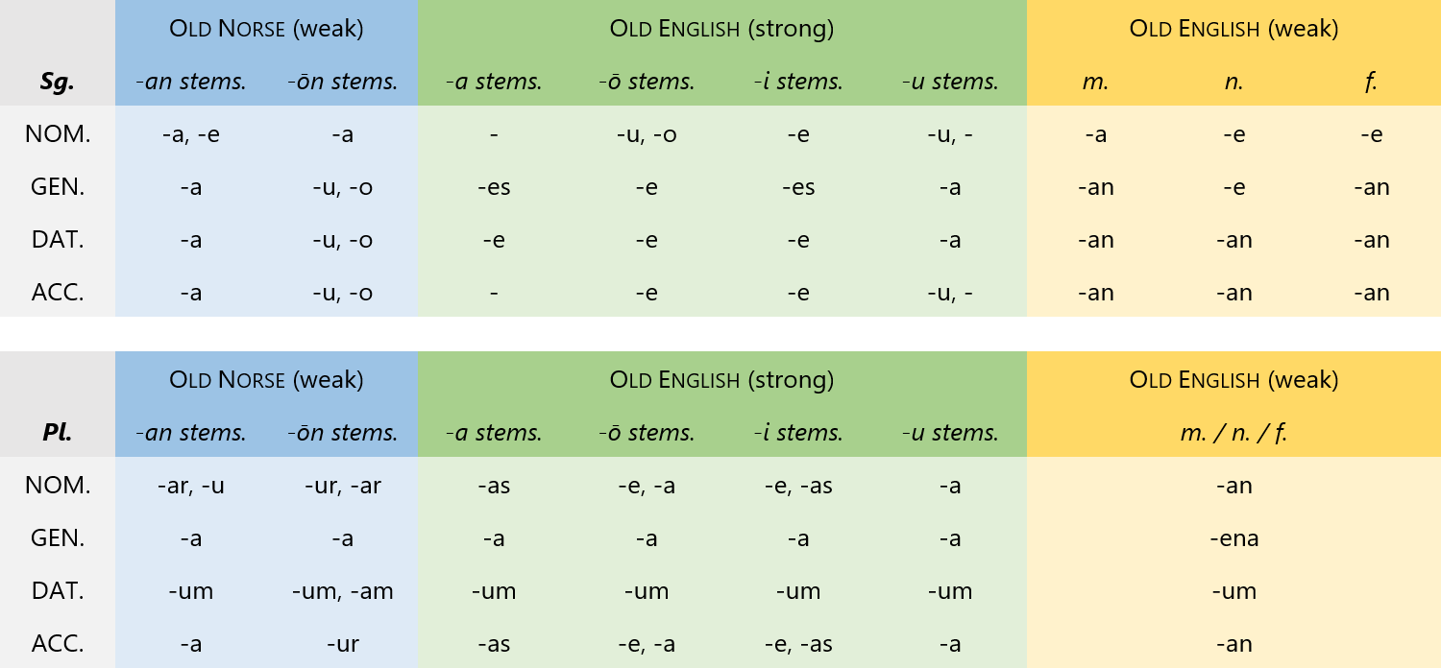This screenshot has height=668, width=1441.
Task: Click the plural ACC. row label
Action: 58,644
